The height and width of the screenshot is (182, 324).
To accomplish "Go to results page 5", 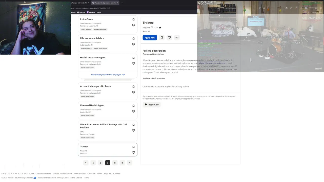I will (93, 163).
